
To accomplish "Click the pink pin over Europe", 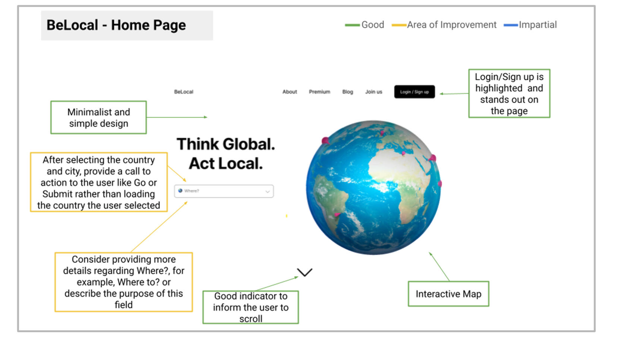I will [x=382, y=132].
